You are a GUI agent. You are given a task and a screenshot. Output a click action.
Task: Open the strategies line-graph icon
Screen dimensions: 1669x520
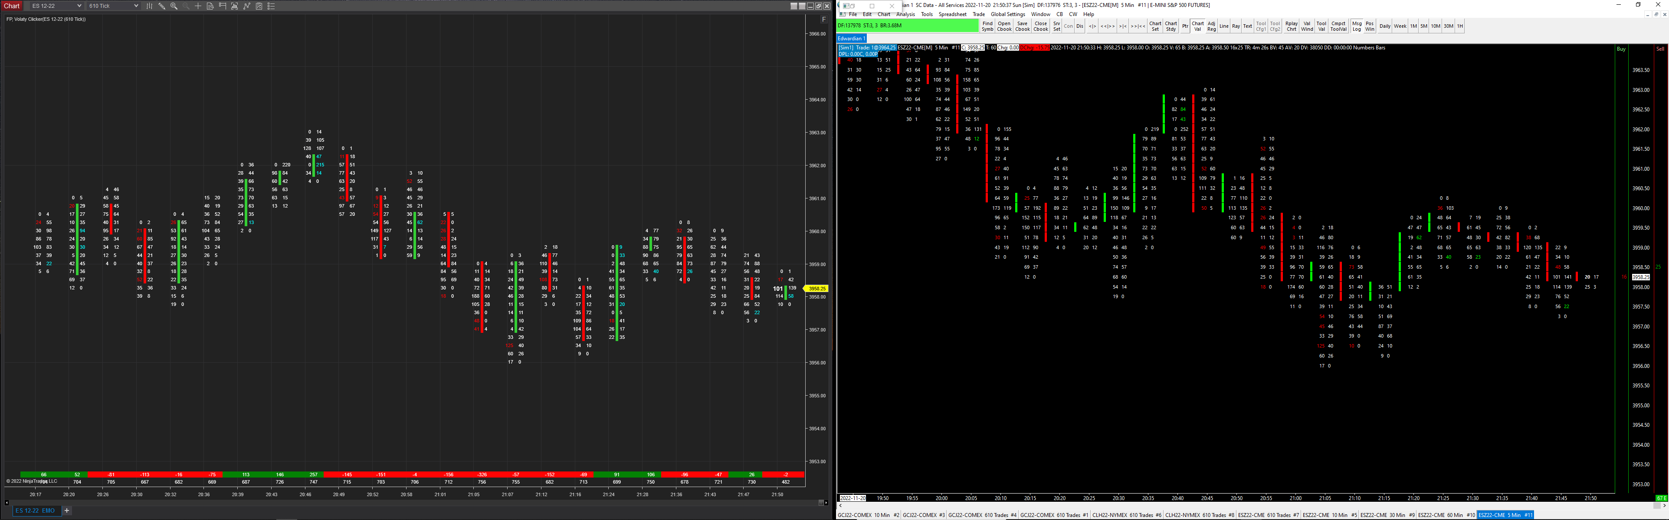click(x=247, y=6)
